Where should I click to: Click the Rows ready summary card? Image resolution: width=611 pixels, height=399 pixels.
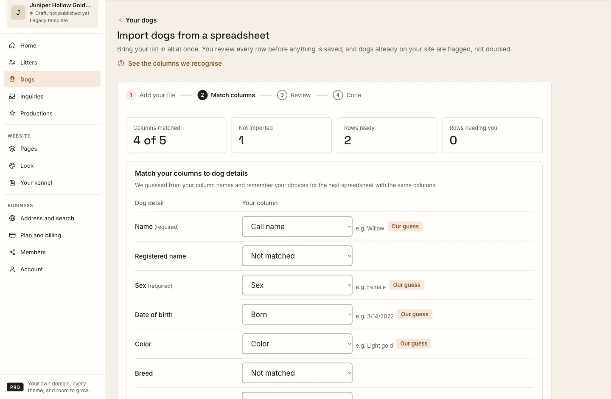[x=387, y=135]
